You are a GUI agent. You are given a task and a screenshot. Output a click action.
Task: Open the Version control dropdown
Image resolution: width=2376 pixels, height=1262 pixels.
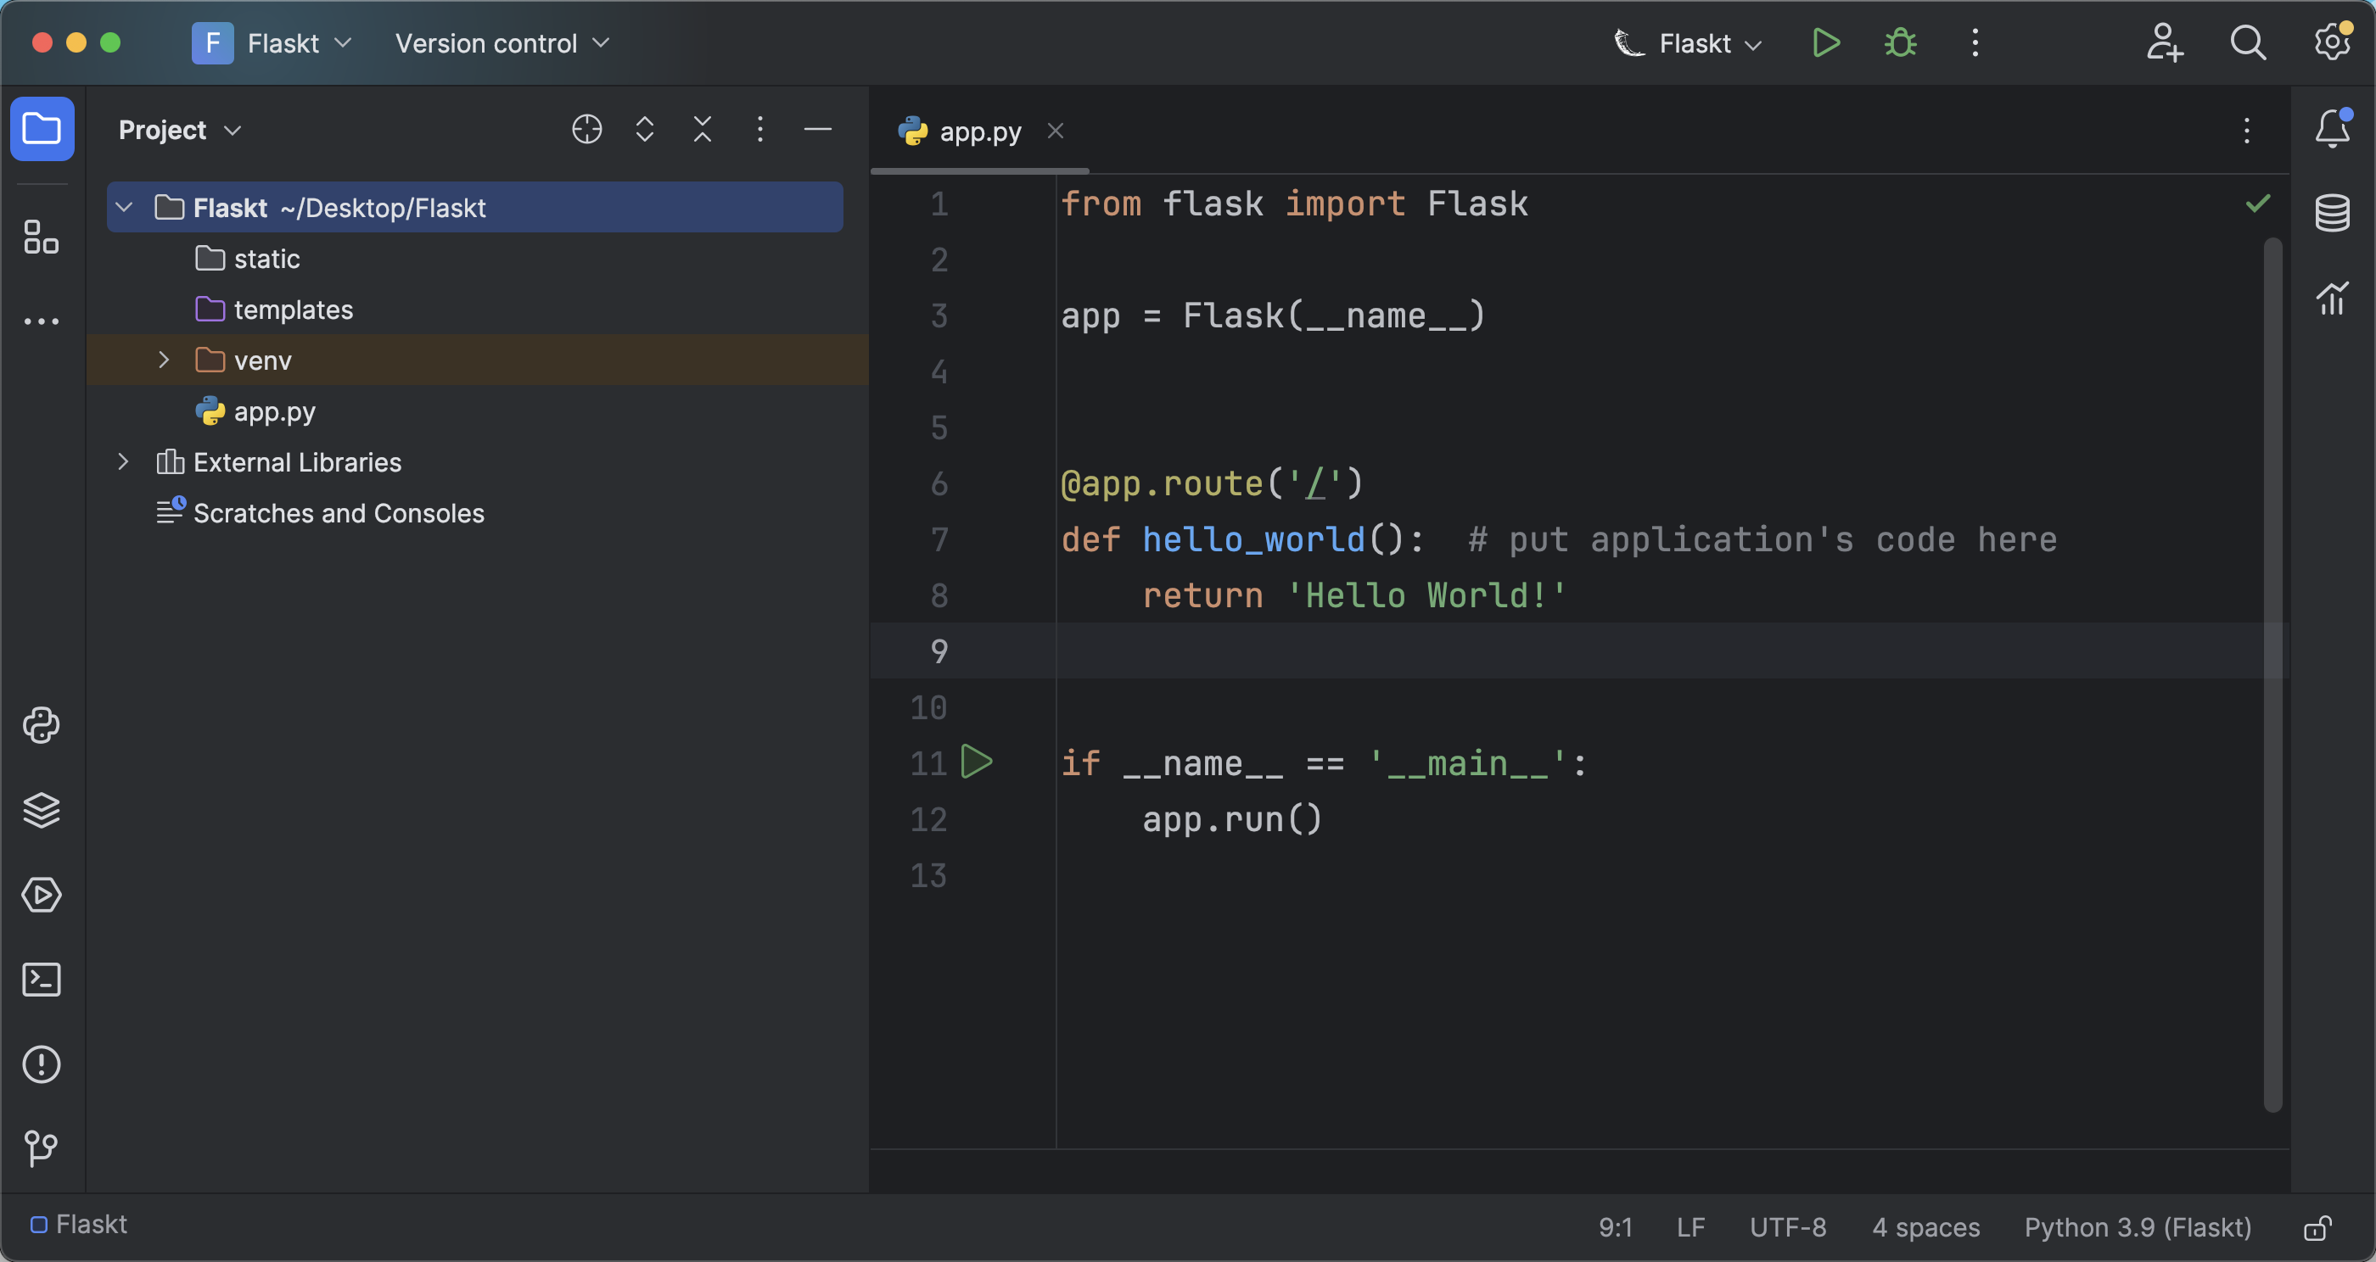[x=502, y=42]
